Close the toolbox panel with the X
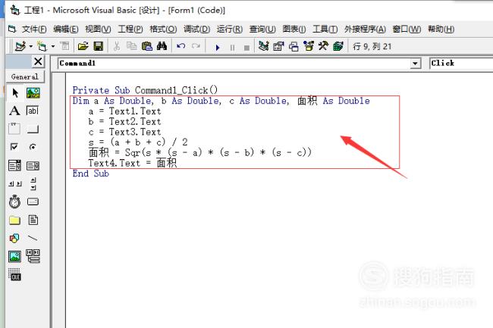 39,61
